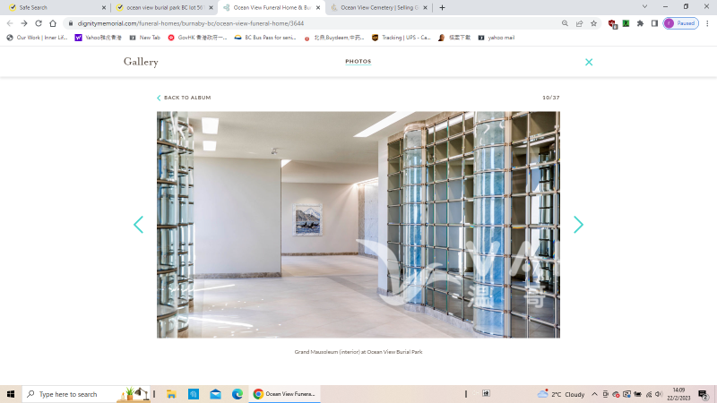Reload the current page

tap(39, 23)
